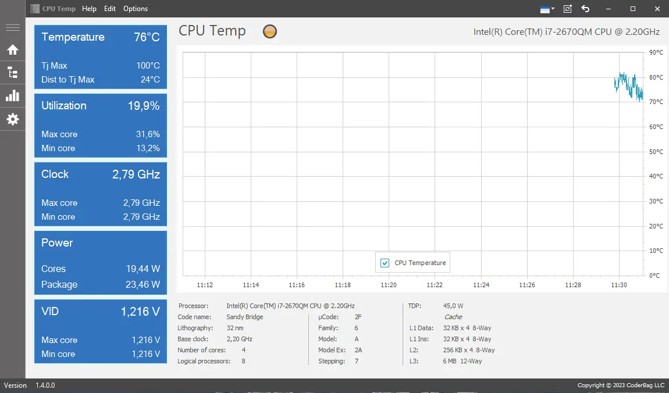
Task: Click the Dist to Tj Max 24°C row
Action: 100,80
